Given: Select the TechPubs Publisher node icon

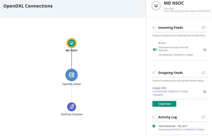Looking at the screenshot, I should (71, 107).
